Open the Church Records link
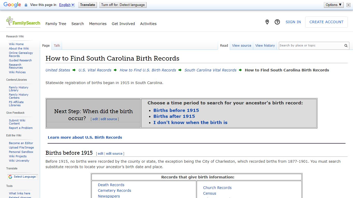Viewport: 353px width, 198px height. click(217, 188)
